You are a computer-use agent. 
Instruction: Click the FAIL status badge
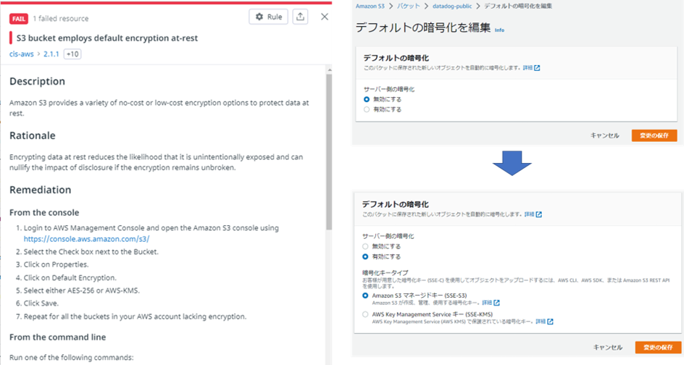[x=19, y=19]
